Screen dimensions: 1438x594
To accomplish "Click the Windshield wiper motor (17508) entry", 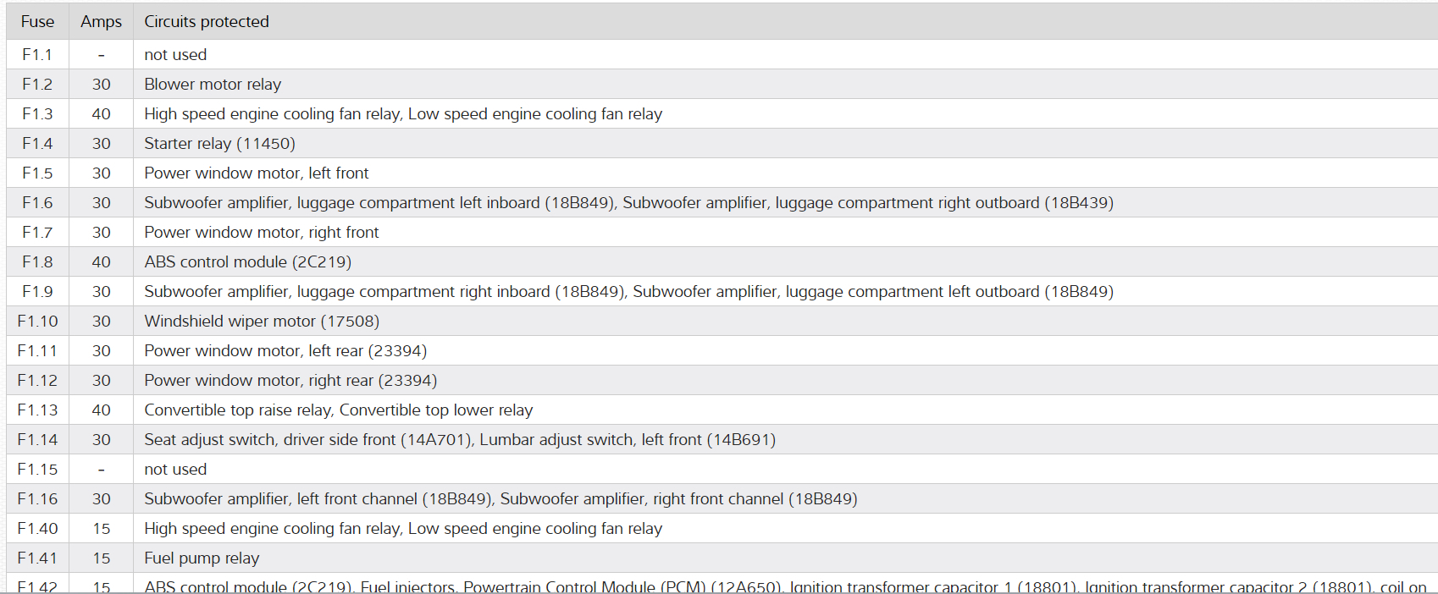I will click(262, 322).
